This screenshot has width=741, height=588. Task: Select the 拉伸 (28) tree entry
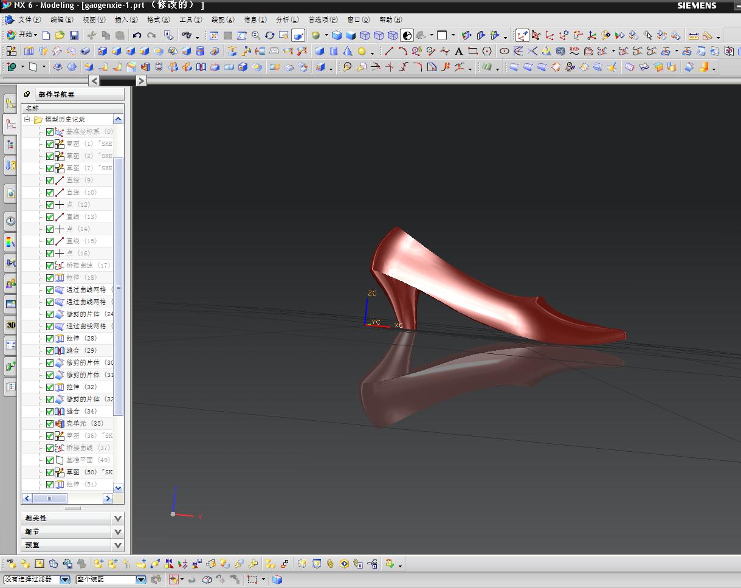point(81,338)
